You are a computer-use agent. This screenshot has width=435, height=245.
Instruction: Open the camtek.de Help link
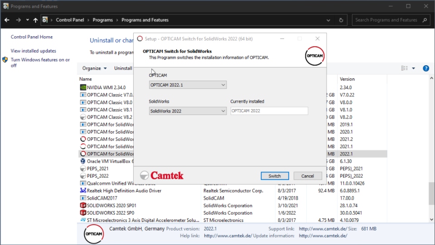(x=228, y=236)
